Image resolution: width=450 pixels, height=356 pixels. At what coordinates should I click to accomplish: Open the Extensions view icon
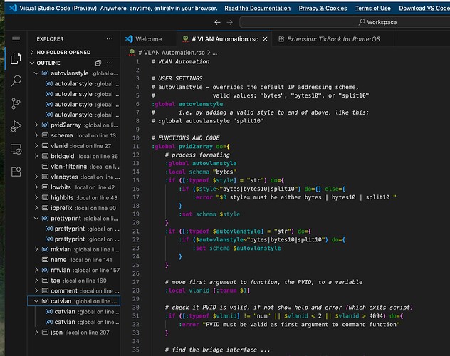click(16, 172)
